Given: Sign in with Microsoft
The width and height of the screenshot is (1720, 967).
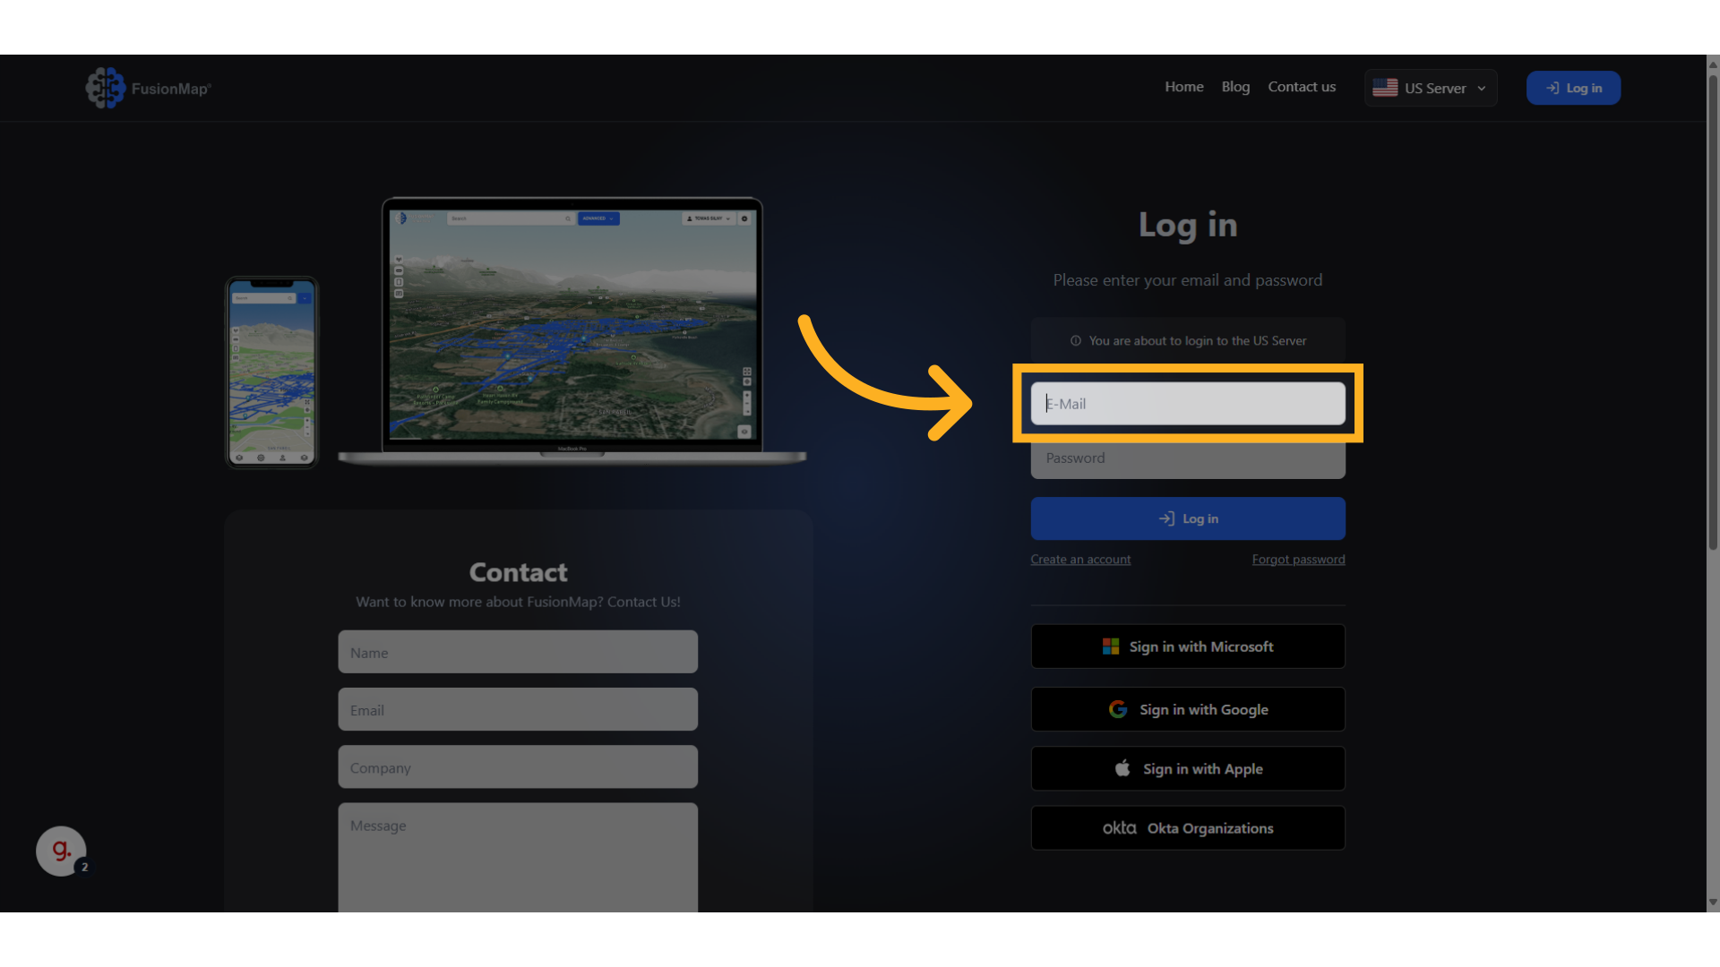Looking at the screenshot, I should (x=1188, y=646).
